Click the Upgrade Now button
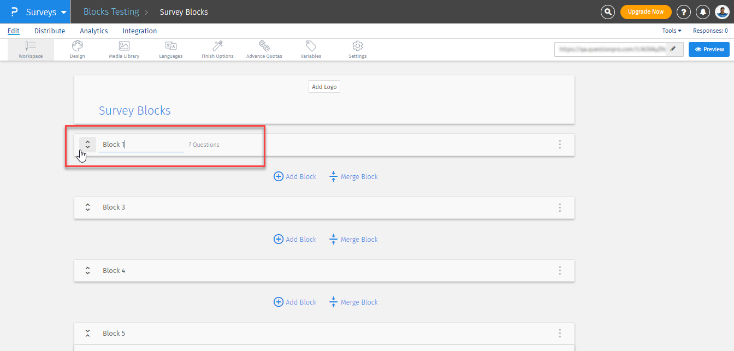 point(646,11)
